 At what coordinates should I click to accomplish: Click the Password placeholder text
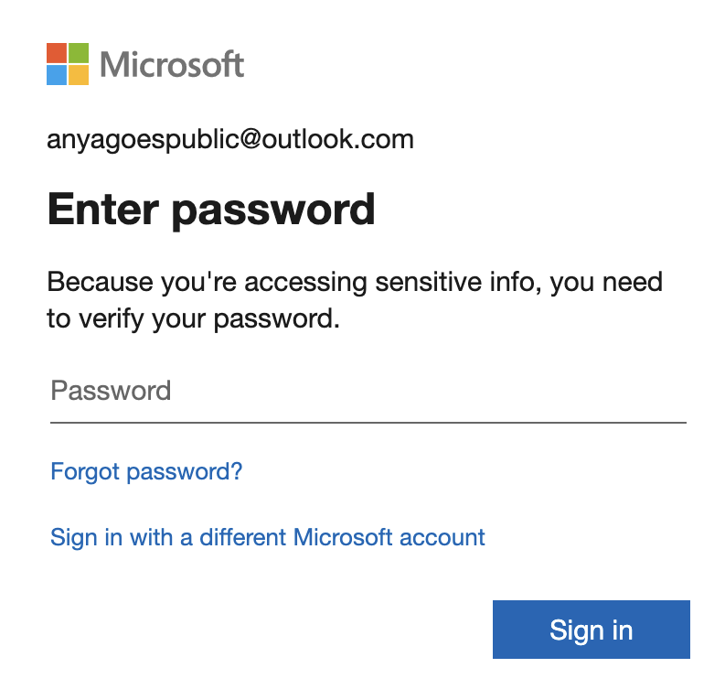click(111, 392)
